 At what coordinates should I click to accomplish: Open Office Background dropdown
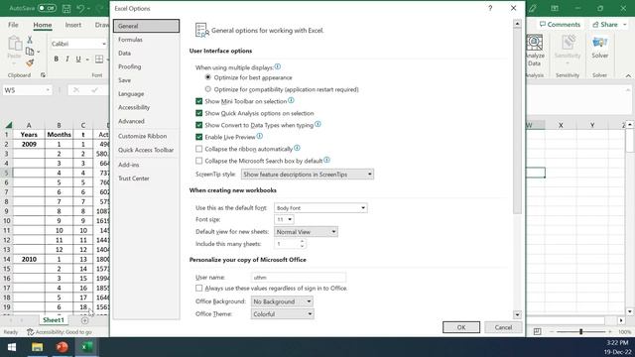[x=282, y=301]
